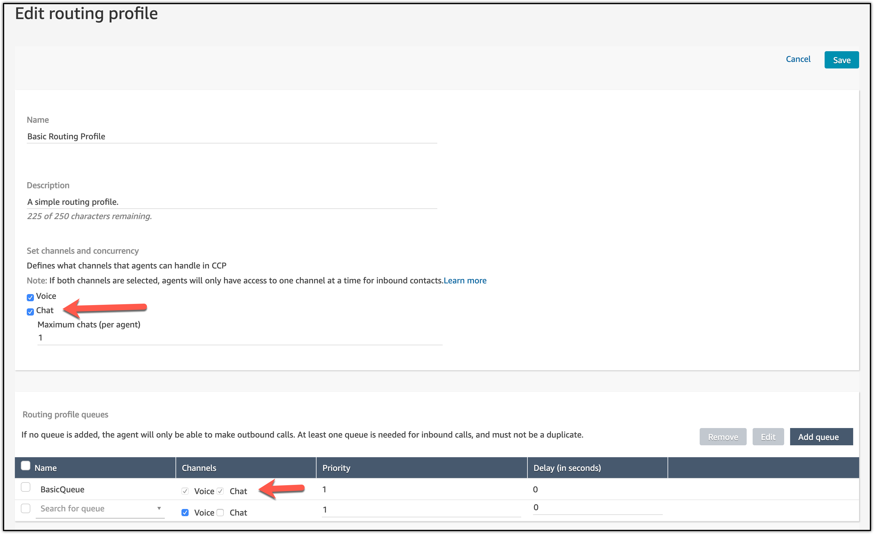
Task: Enable Chat in the new queue row
Action: point(220,512)
